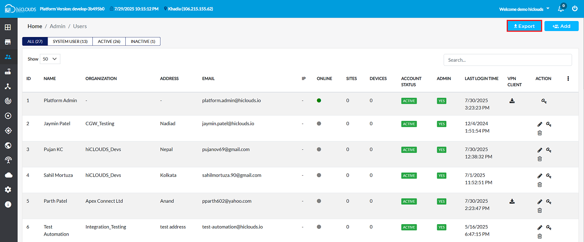Viewport: 584px width, 242px height.
Task: Reset password key for Platform Admin
Action: 544,101
